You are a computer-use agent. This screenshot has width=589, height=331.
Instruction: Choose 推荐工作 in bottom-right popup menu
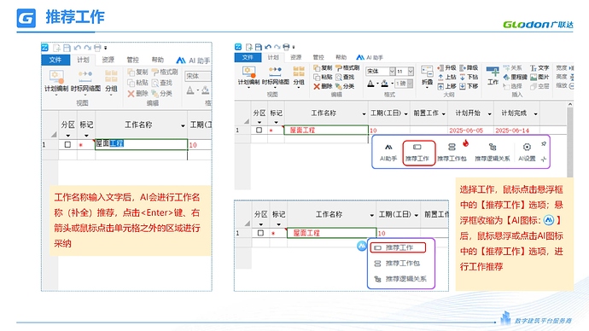click(x=398, y=247)
